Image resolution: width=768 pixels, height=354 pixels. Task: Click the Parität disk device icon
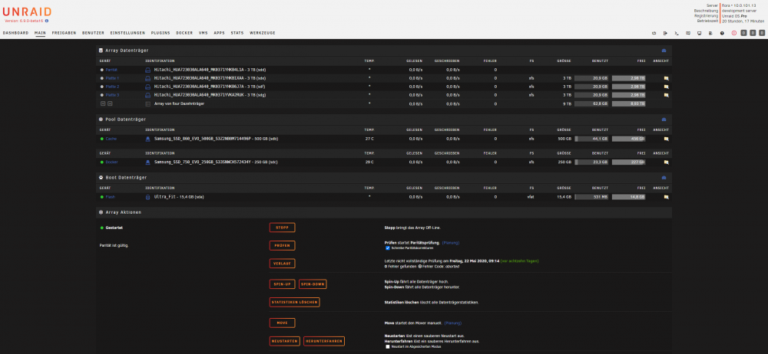coord(147,70)
